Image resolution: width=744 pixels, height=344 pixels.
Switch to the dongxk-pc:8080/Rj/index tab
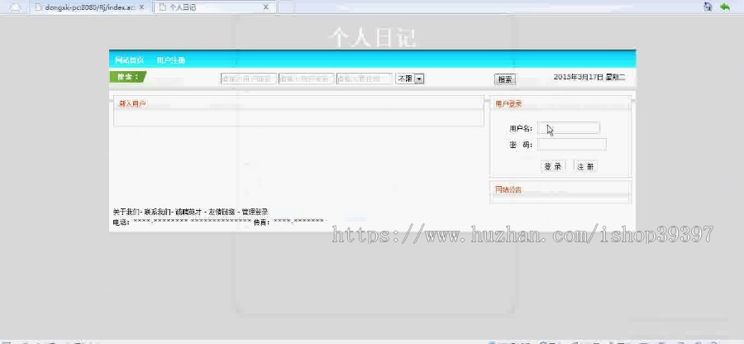tap(88, 7)
